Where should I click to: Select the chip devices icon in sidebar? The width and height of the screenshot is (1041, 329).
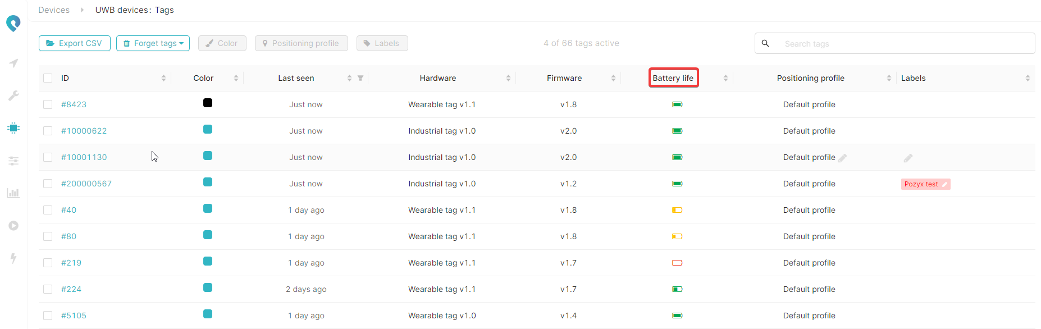pyautogui.click(x=13, y=128)
